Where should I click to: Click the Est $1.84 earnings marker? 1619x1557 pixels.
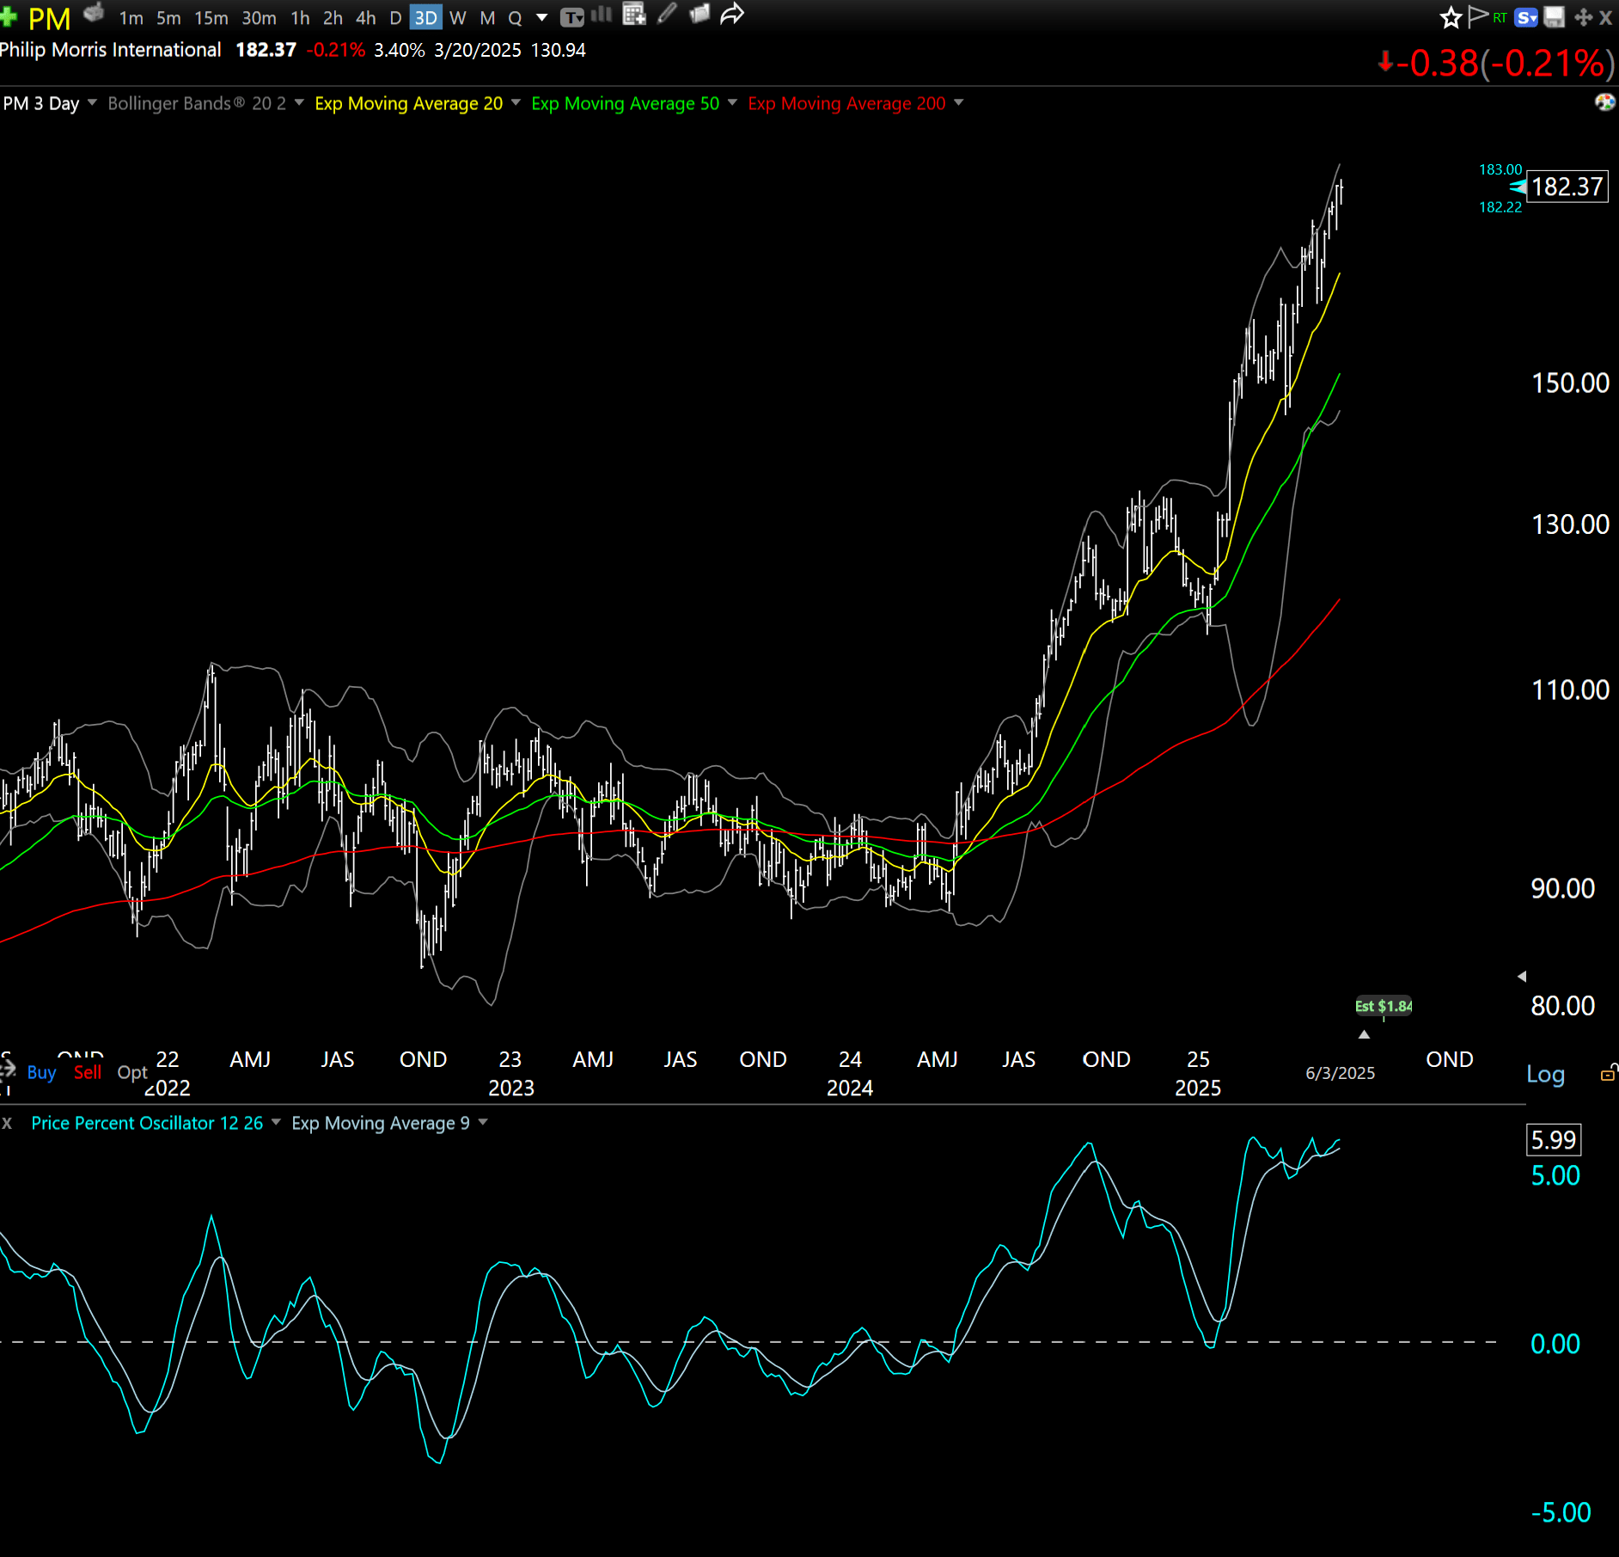tap(1383, 1006)
